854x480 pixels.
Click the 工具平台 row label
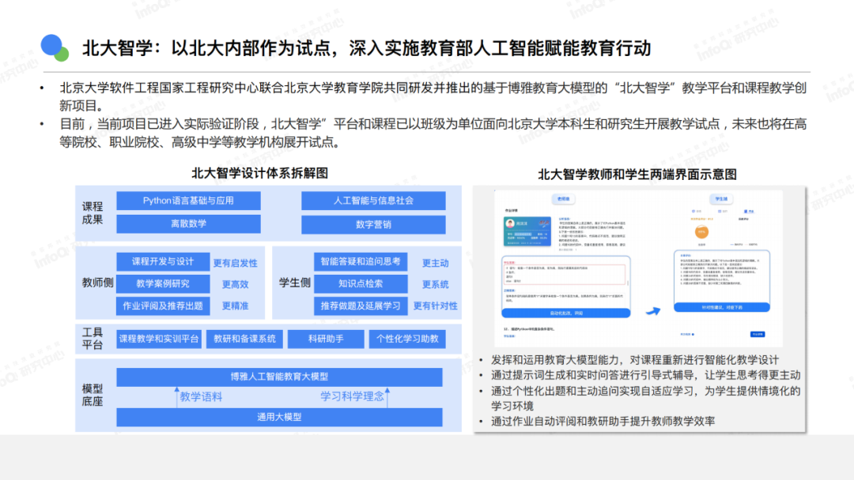point(93,338)
